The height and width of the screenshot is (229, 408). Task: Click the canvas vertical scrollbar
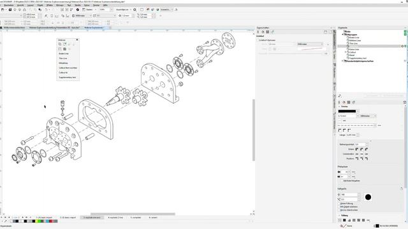point(254,130)
